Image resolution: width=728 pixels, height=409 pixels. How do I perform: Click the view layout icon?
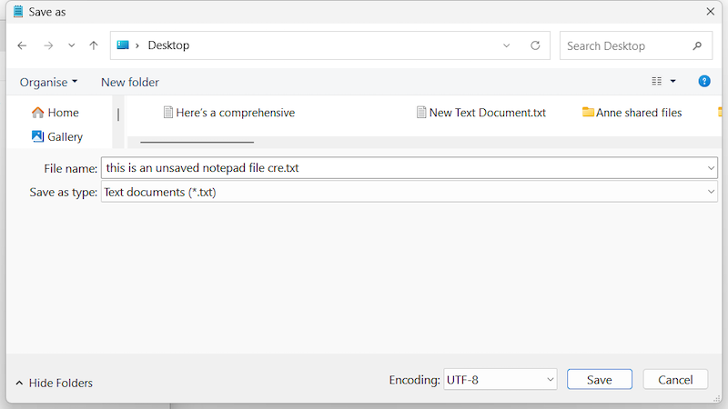[657, 82]
